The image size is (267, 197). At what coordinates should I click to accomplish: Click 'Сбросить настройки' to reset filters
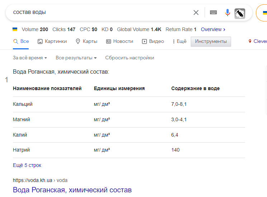pyautogui.click(x=129, y=58)
